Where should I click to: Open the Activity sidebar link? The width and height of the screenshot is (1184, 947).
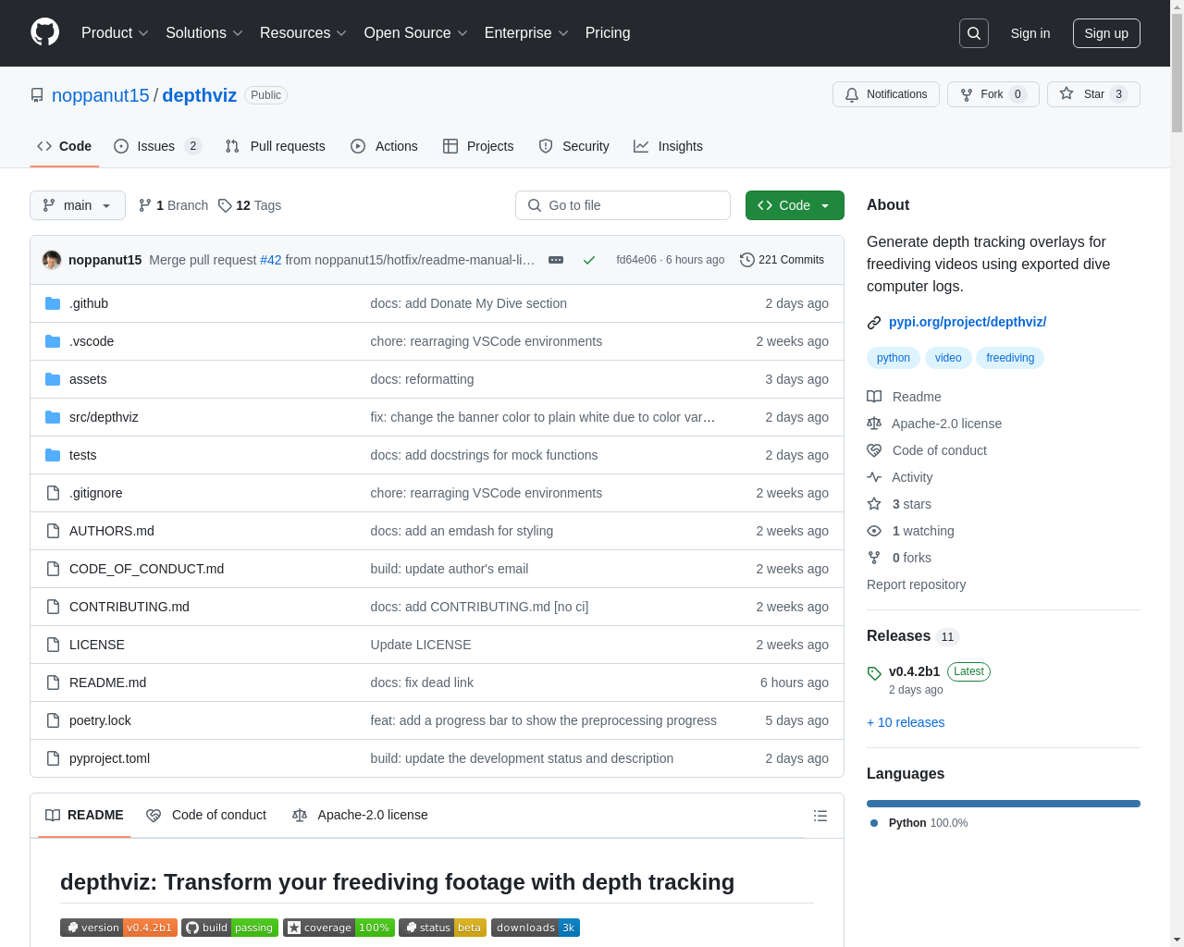point(912,477)
